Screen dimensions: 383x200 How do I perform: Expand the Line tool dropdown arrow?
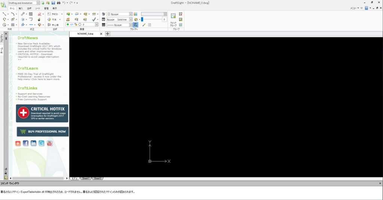pos(8,14)
